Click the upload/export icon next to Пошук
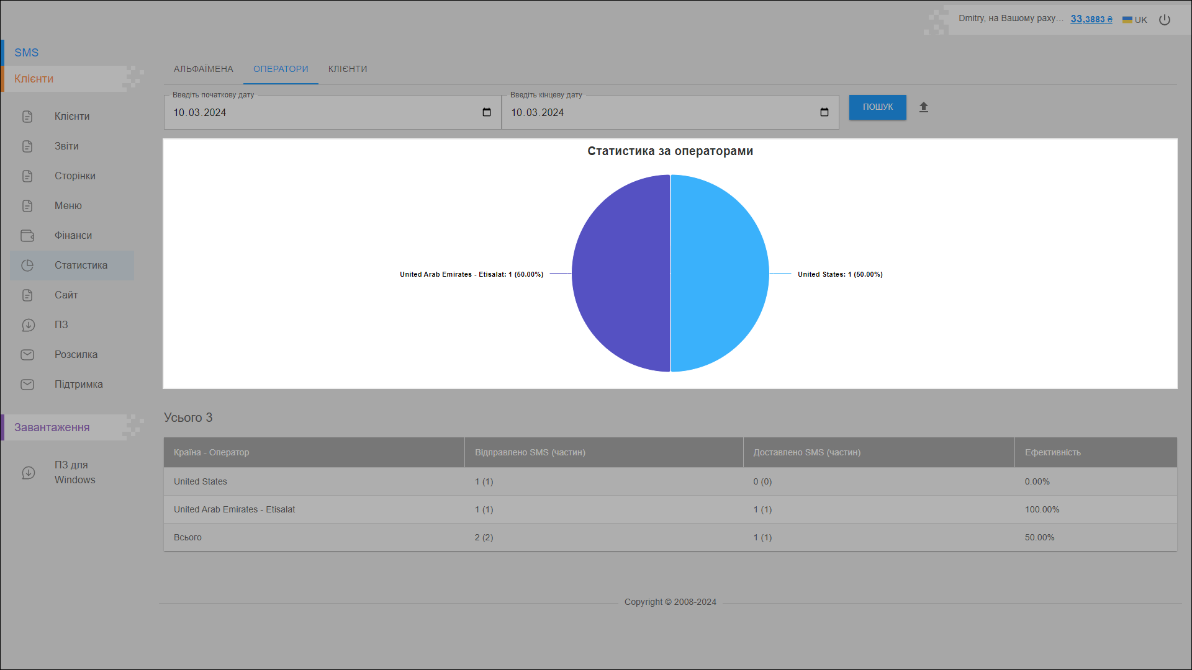Screen dimensions: 1192x670 [x=924, y=107]
